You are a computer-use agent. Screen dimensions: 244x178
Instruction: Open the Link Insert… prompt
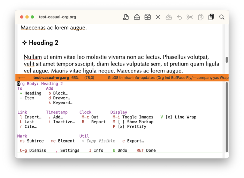pos(31,117)
